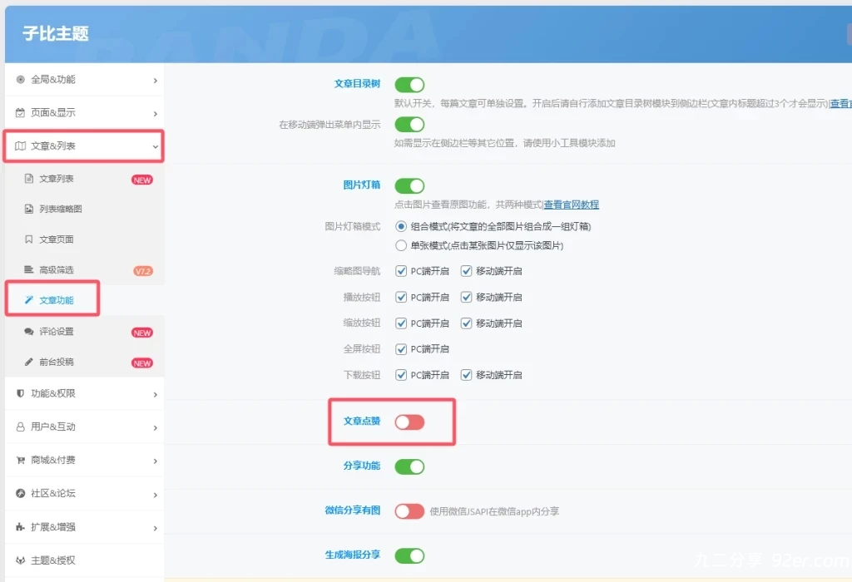Click the 社区&论坛 compass icon
Screen dimensions: 852x582
[x=20, y=494]
